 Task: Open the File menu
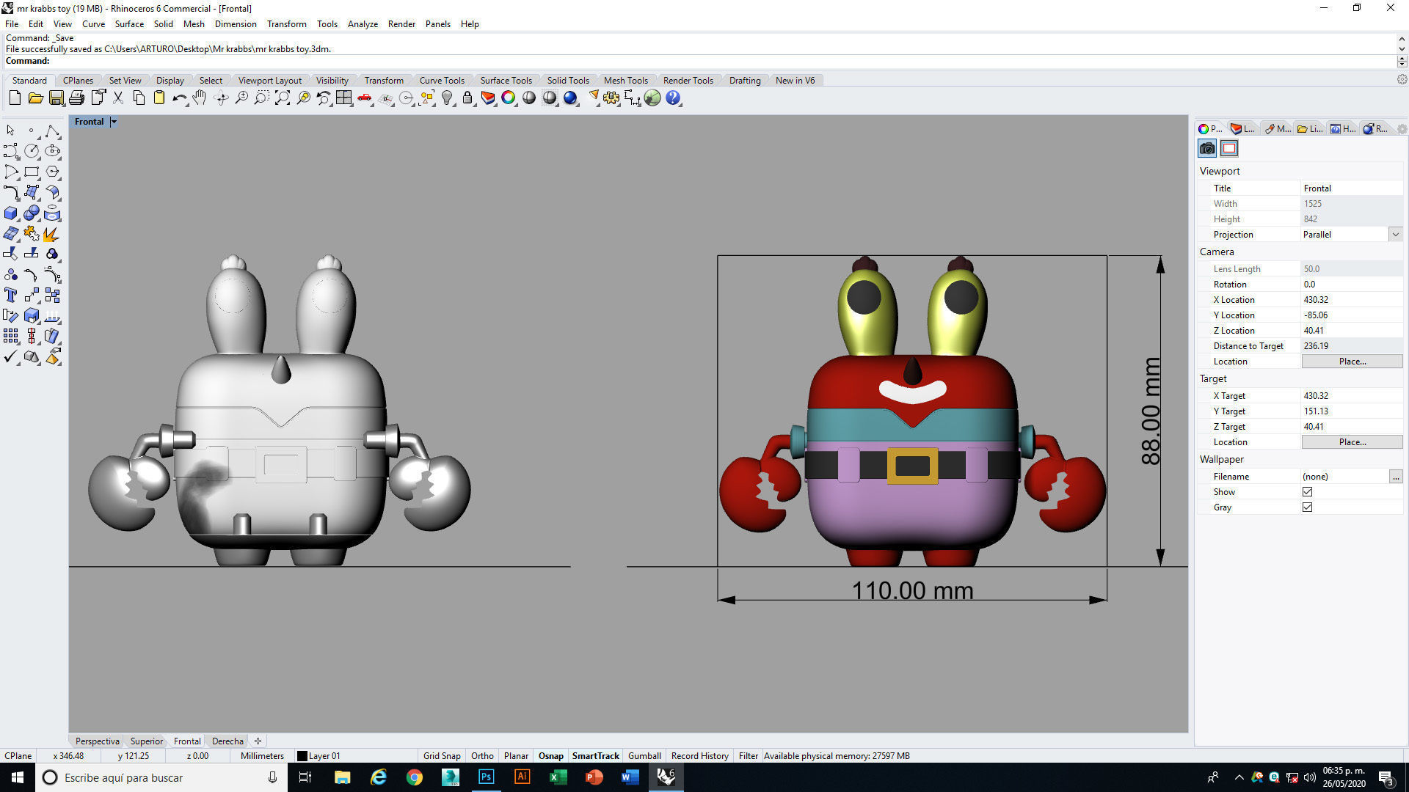point(12,24)
